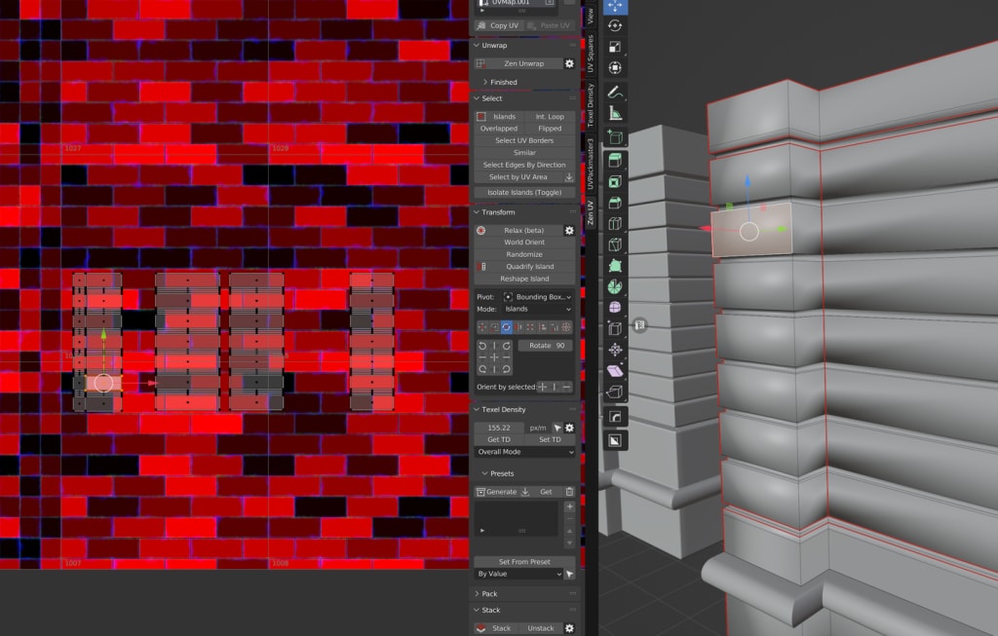Screen dimensions: 998x636
Task: Collapse the Select panel
Action: [x=491, y=98]
